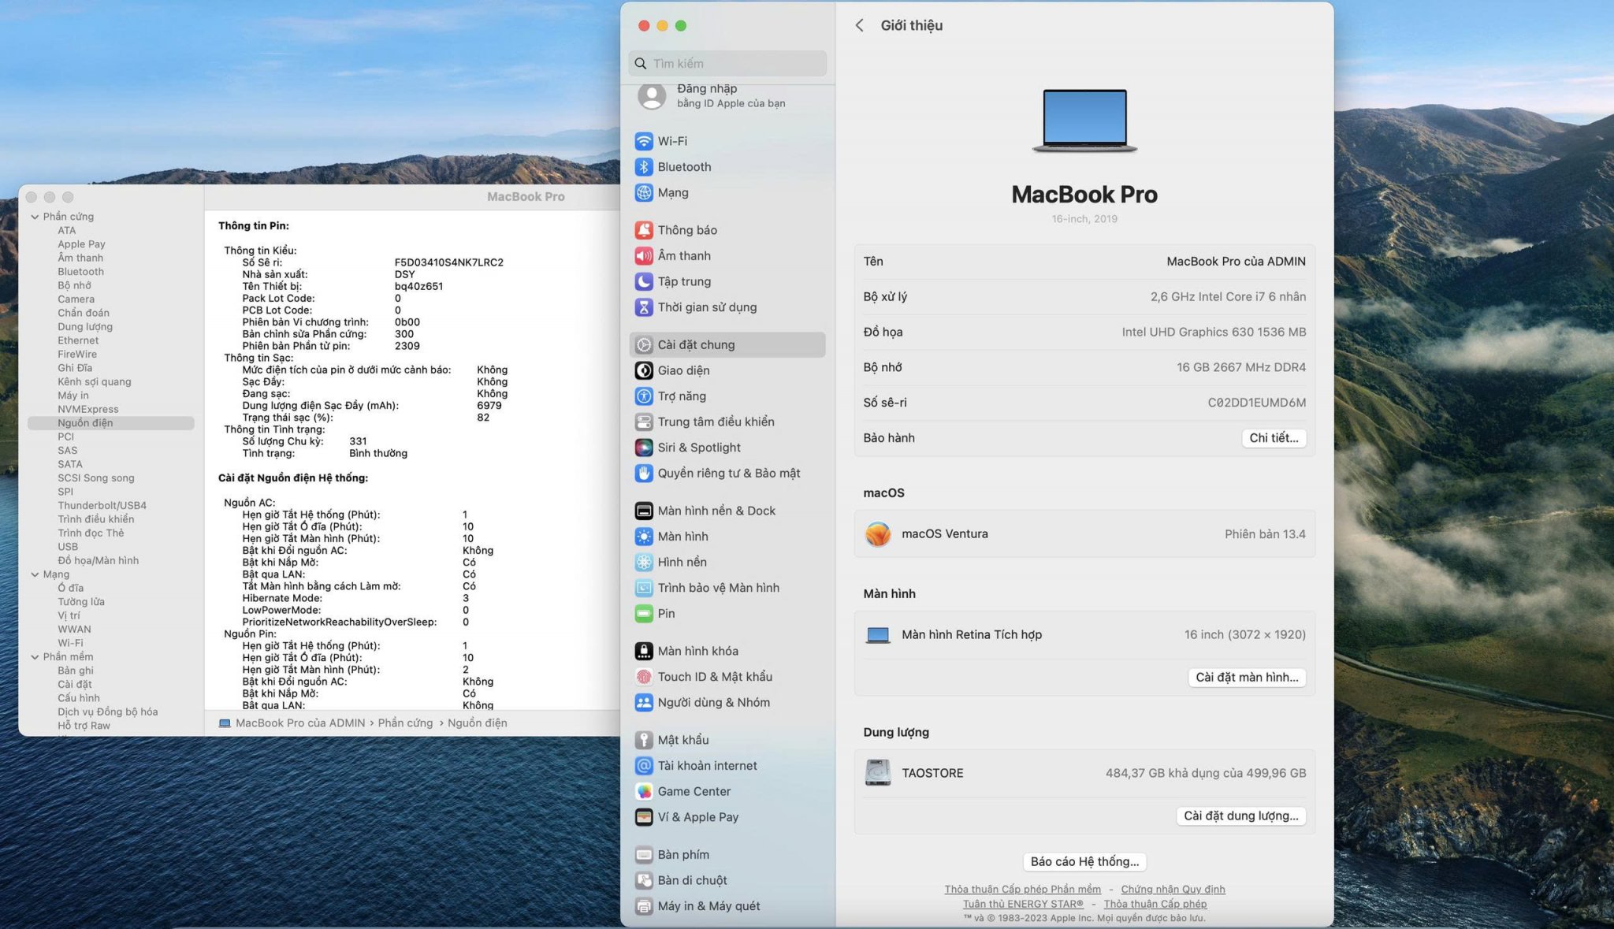Image resolution: width=1614 pixels, height=929 pixels.
Task: Open Touch ID & Mật khẩu icon
Action: point(644,677)
